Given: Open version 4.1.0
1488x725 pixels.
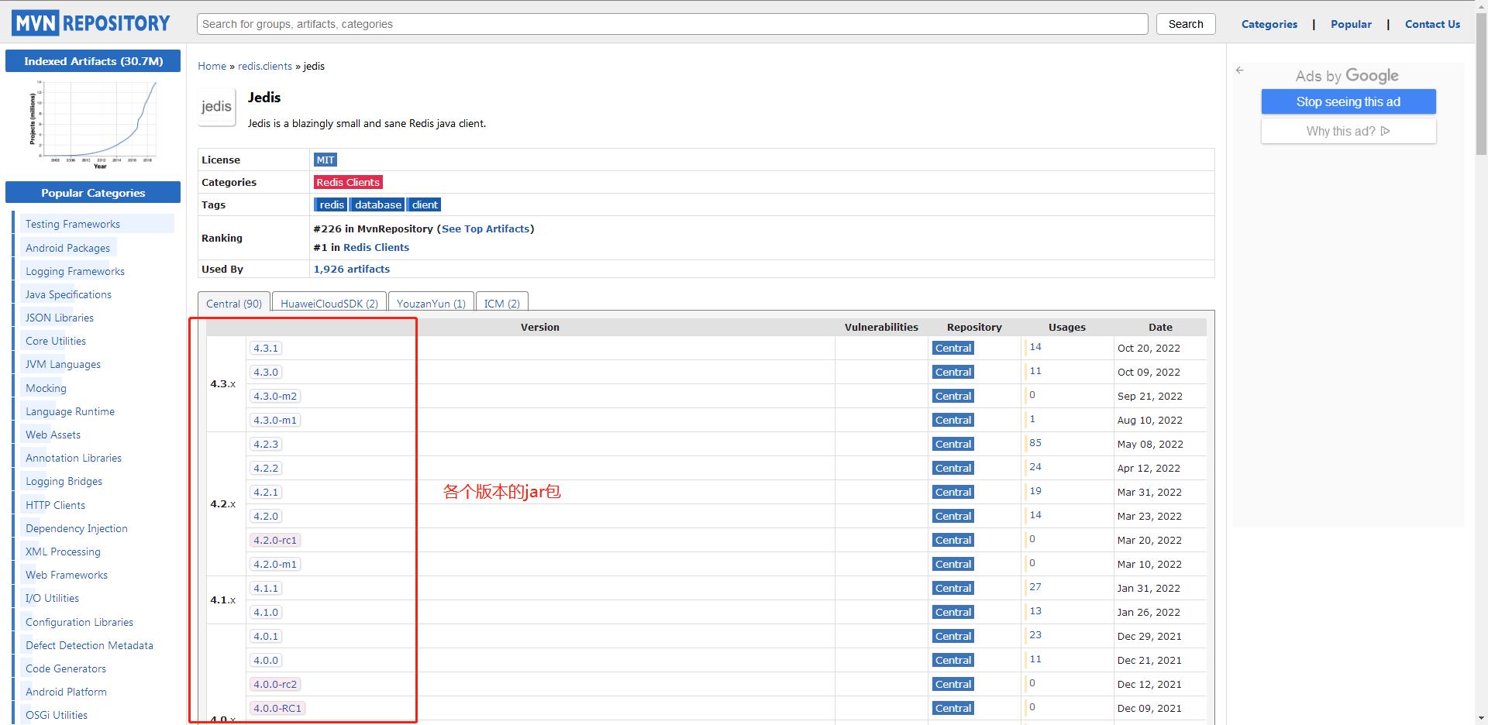Looking at the screenshot, I should [266, 612].
